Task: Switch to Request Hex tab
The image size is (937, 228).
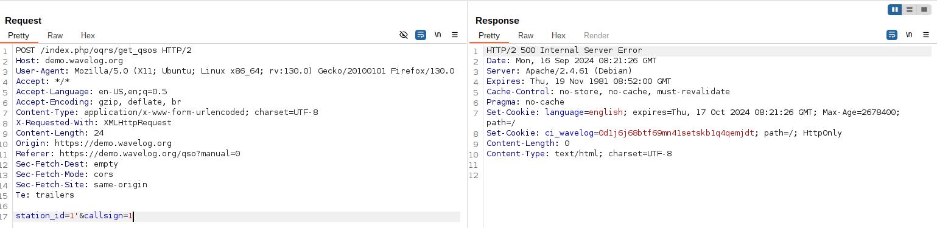Action: click(88, 36)
